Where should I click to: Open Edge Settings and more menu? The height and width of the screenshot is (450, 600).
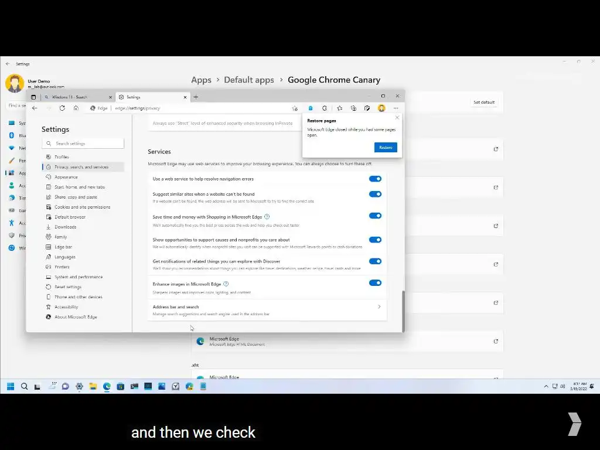(396, 108)
